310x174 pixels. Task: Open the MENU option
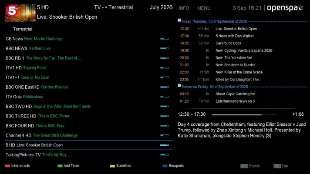[204, 8]
